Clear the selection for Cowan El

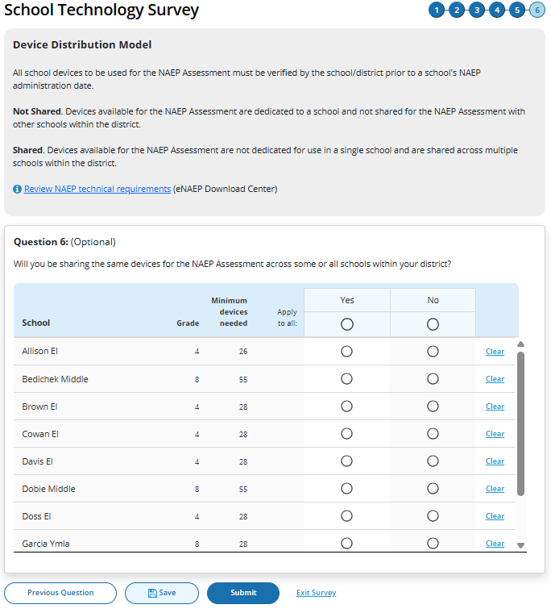point(495,434)
